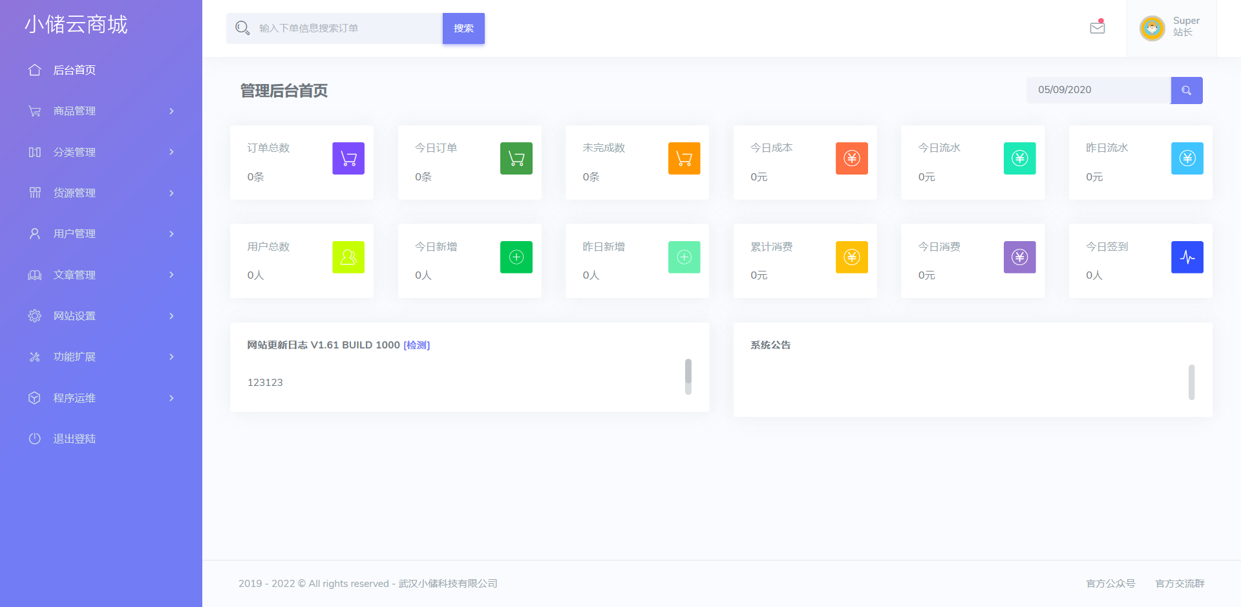Click the user icon on 用户总数 card
Screen dimensions: 1241x607
coord(348,257)
